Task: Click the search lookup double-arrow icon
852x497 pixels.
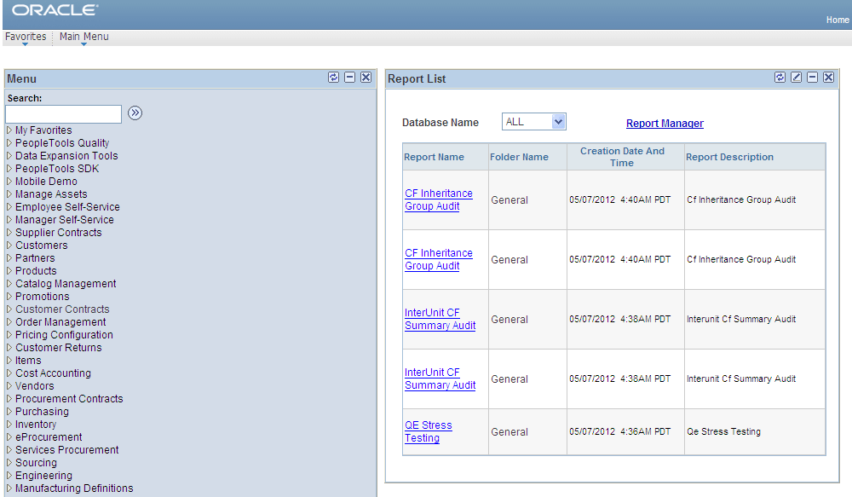Action: tap(135, 113)
